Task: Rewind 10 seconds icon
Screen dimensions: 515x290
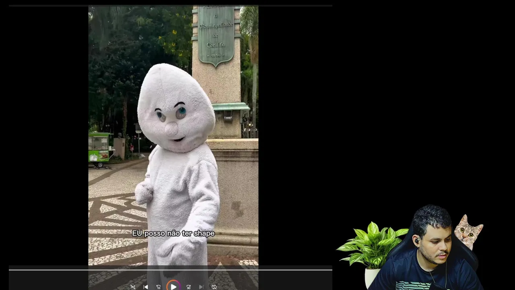Action: coord(159,287)
